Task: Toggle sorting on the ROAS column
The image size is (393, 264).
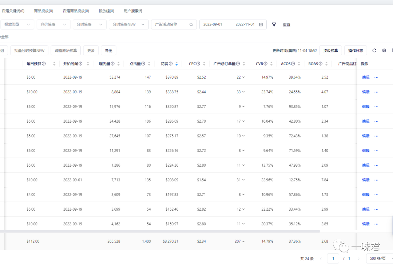Action: [326, 64]
